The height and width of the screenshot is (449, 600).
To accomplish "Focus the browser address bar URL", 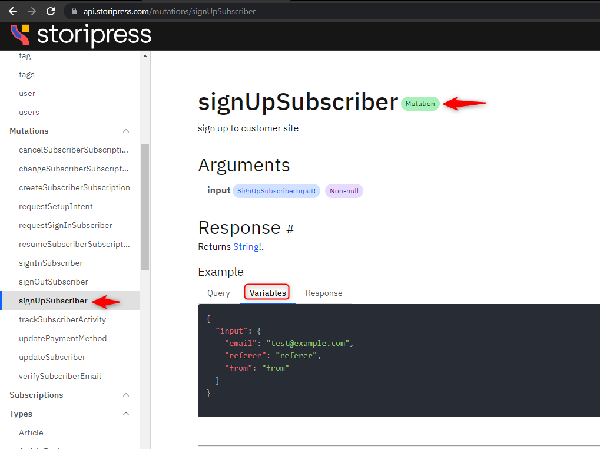I will click(x=170, y=11).
